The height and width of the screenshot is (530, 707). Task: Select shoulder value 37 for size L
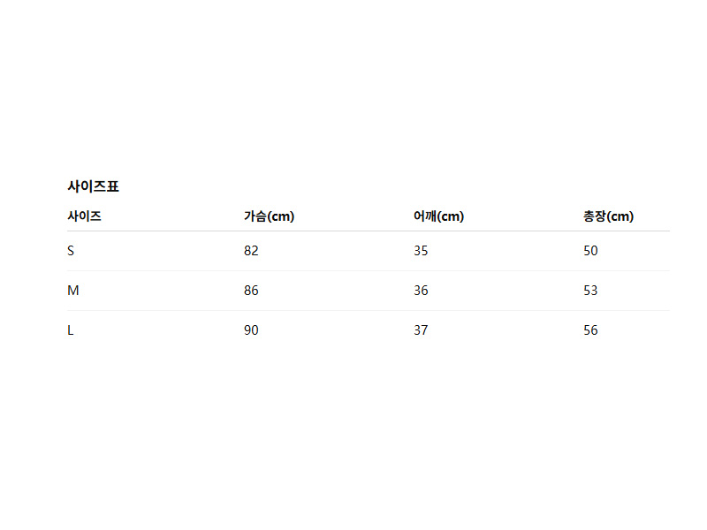[421, 330]
